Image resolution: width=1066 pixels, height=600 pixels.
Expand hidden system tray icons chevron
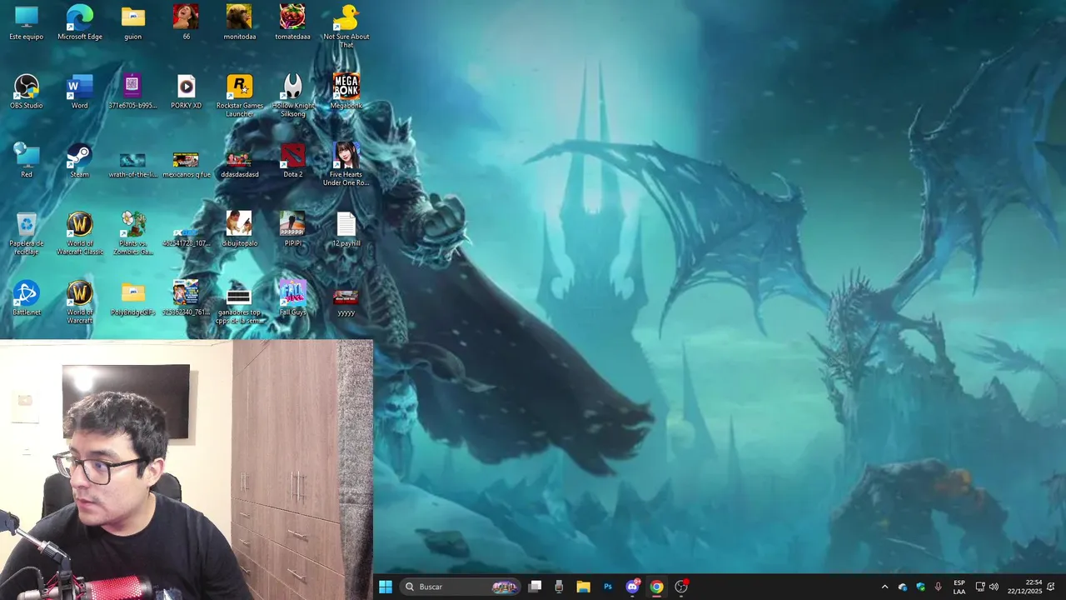pyautogui.click(x=884, y=587)
